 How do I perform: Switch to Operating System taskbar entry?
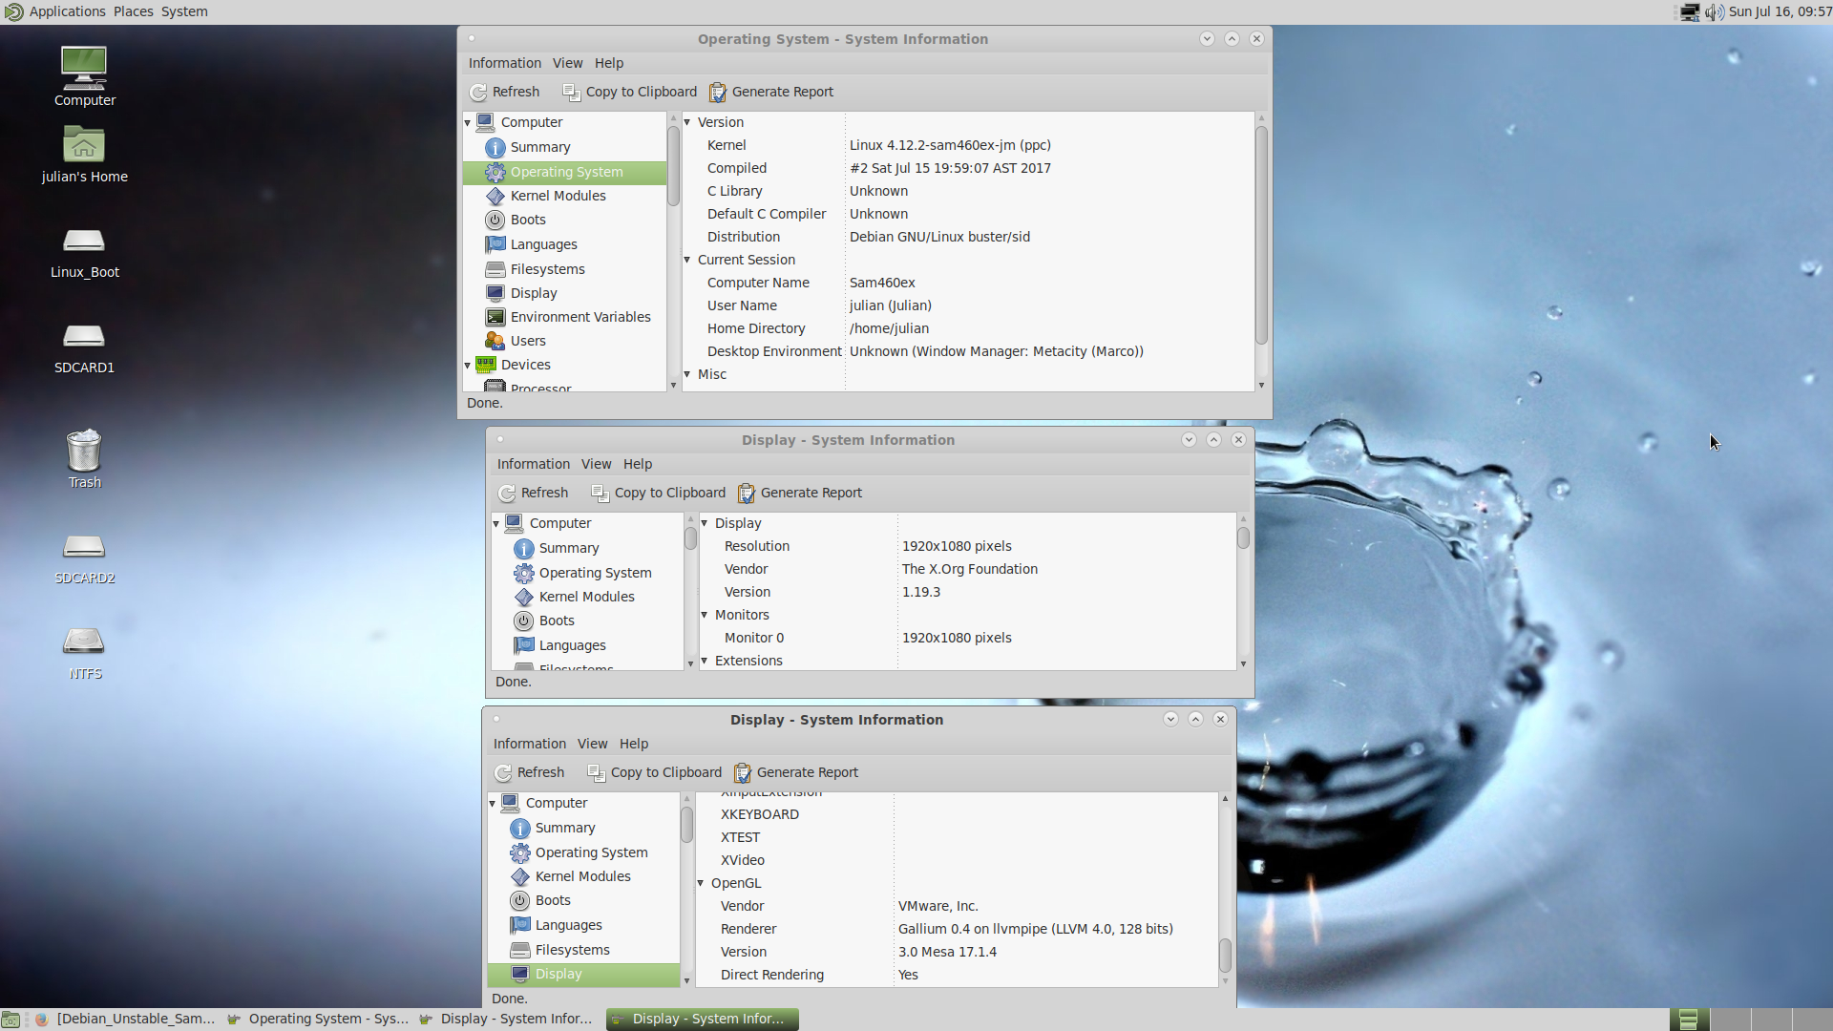[319, 1019]
